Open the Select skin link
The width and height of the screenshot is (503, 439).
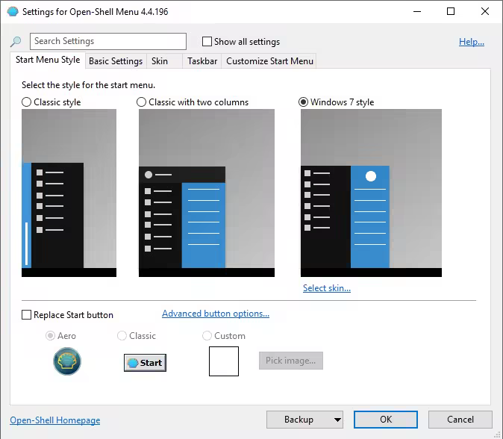click(x=327, y=288)
